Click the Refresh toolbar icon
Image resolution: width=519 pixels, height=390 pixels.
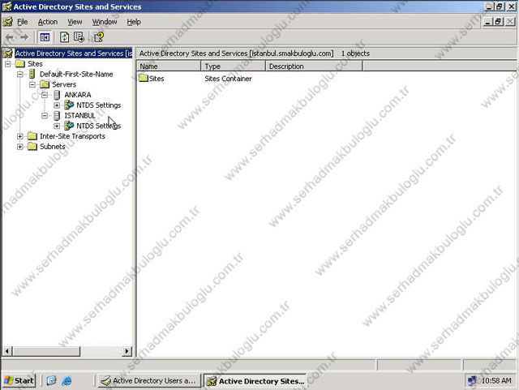[64, 37]
